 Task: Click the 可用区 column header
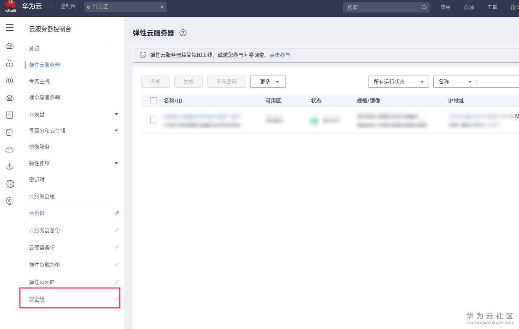click(x=273, y=101)
